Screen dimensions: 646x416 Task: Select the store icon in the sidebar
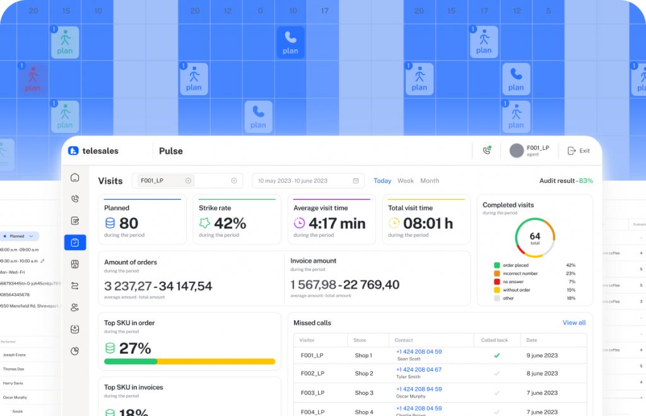(x=75, y=264)
